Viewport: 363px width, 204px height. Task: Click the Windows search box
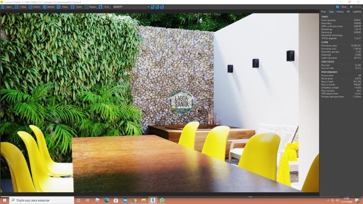pyautogui.click(x=41, y=200)
